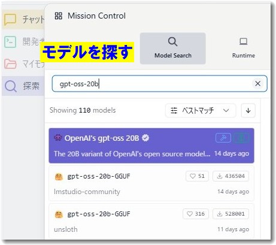Open the unsloth gpt-oss-20b-GGUF result
This screenshot has height=245, width=276.
(151, 221)
